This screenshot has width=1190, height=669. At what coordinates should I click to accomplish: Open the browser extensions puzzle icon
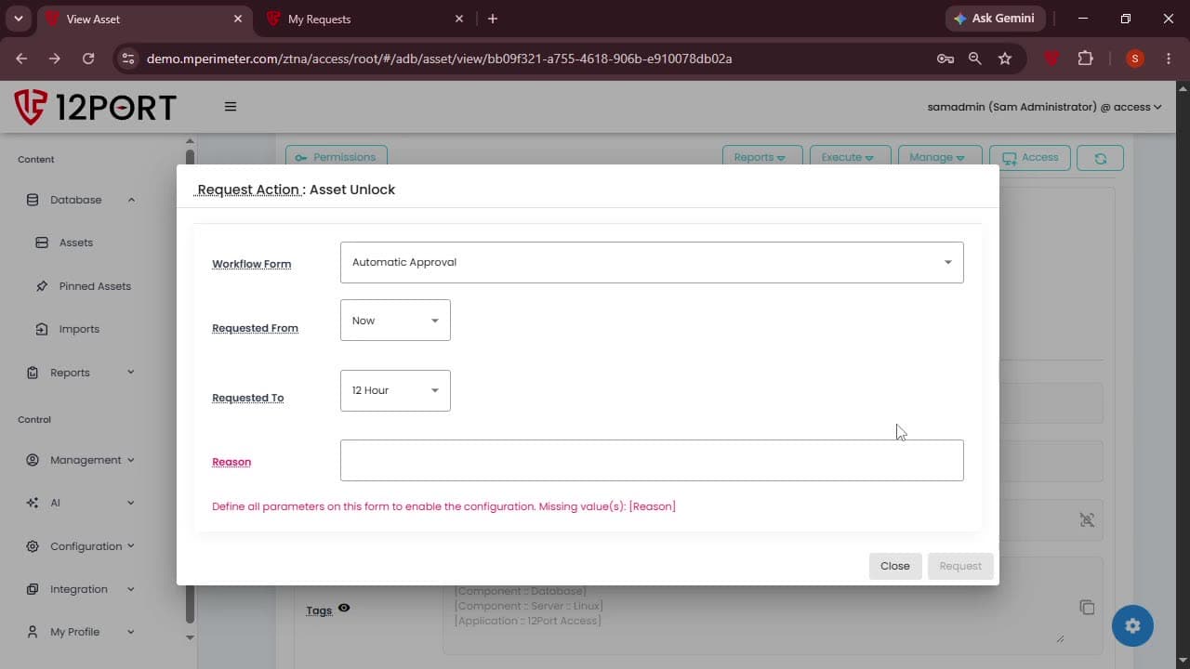(x=1085, y=59)
